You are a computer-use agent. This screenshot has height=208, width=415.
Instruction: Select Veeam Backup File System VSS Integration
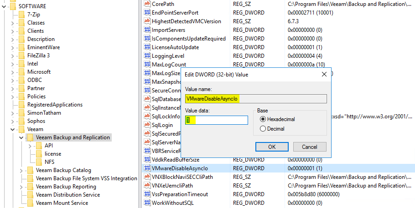point(87,178)
